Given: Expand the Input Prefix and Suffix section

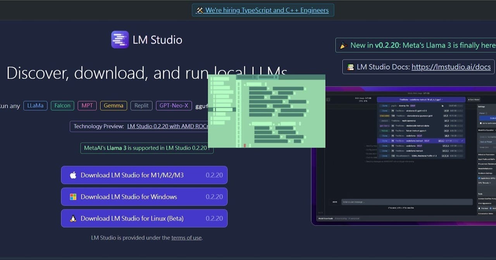Looking at the screenshot, I should click(487, 159).
